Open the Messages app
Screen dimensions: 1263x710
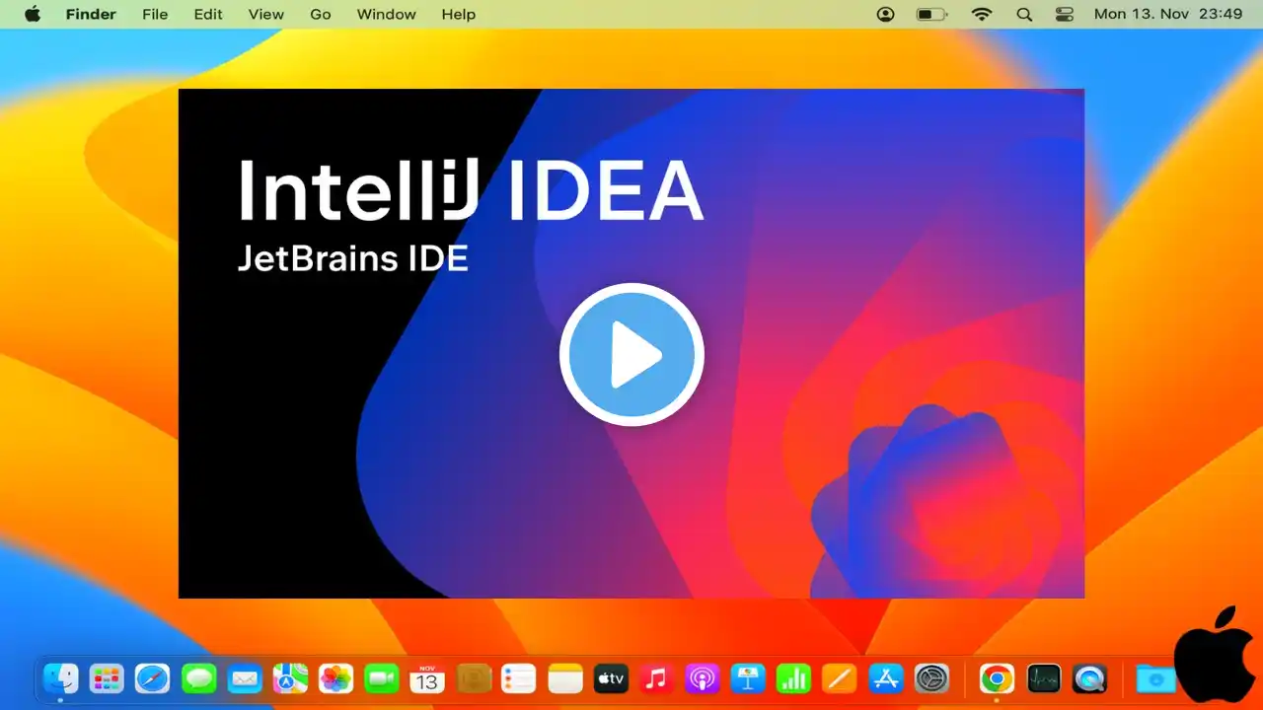point(199,678)
